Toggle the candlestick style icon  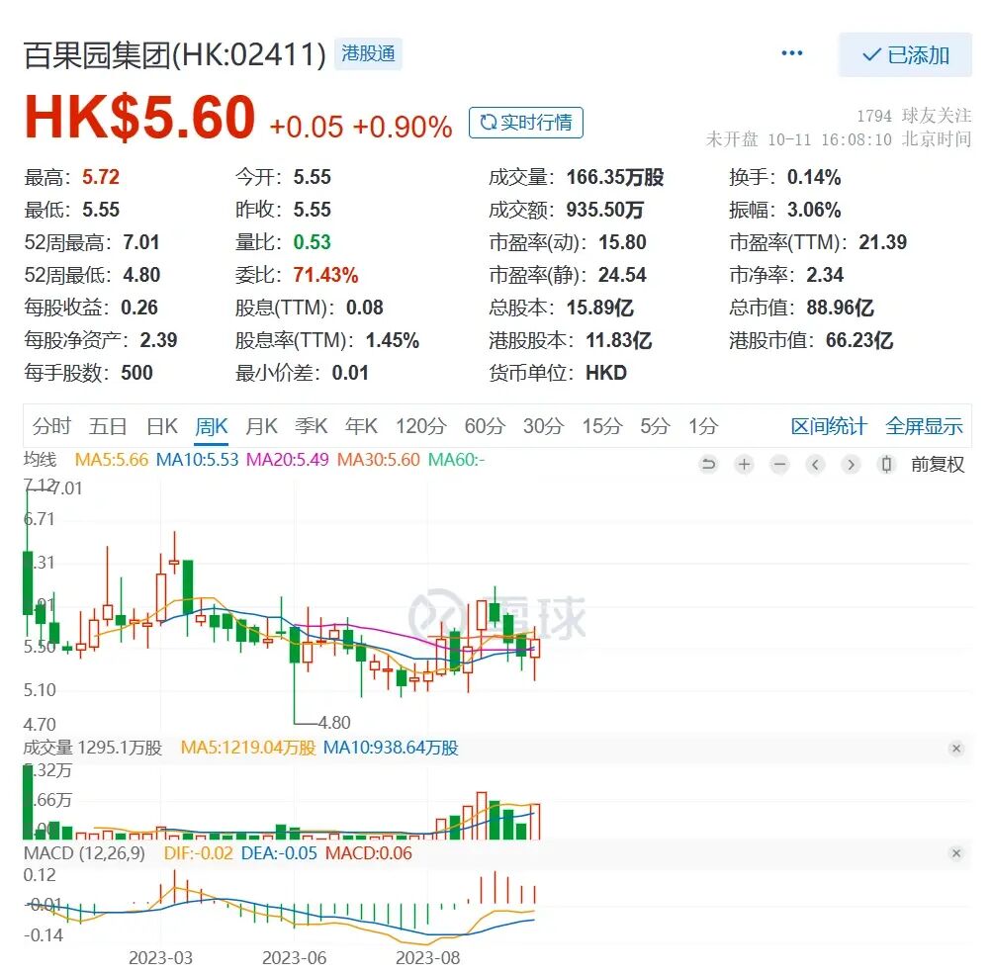(x=886, y=465)
